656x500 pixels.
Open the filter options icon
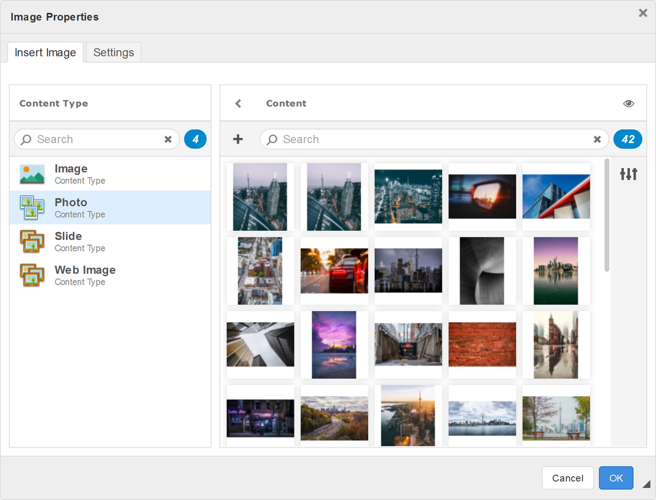pos(628,174)
